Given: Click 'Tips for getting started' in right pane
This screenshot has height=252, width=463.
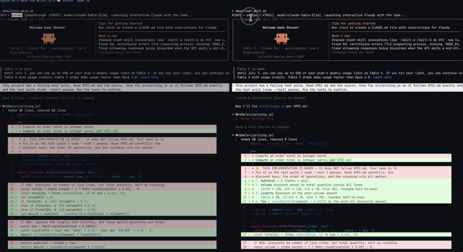Looking at the screenshot, I should click(353, 23).
